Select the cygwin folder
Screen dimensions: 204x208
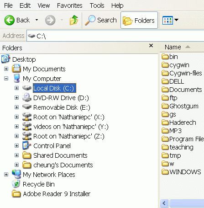coord(175,65)
